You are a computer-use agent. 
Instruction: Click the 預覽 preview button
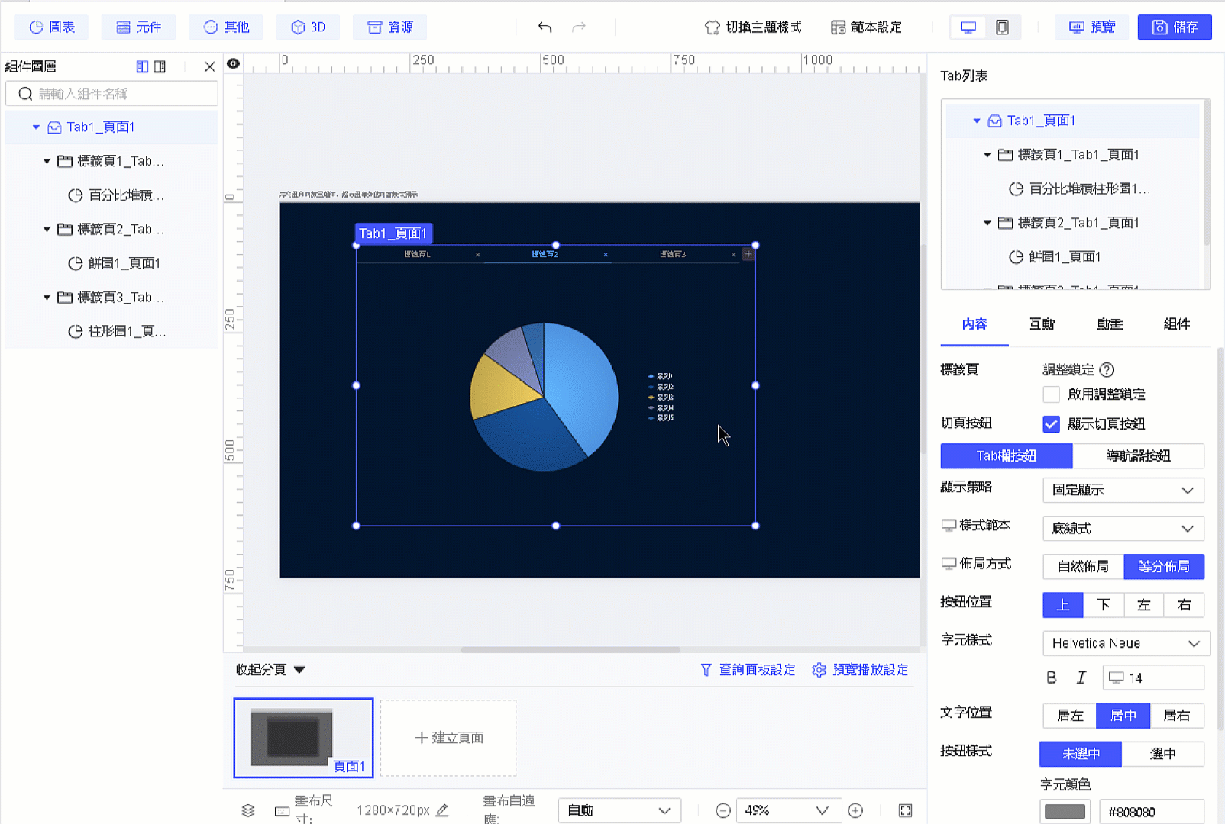1092,27
